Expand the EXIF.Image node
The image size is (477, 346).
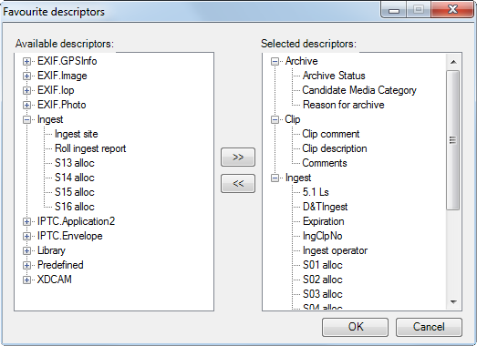click(x=26, y=76)
